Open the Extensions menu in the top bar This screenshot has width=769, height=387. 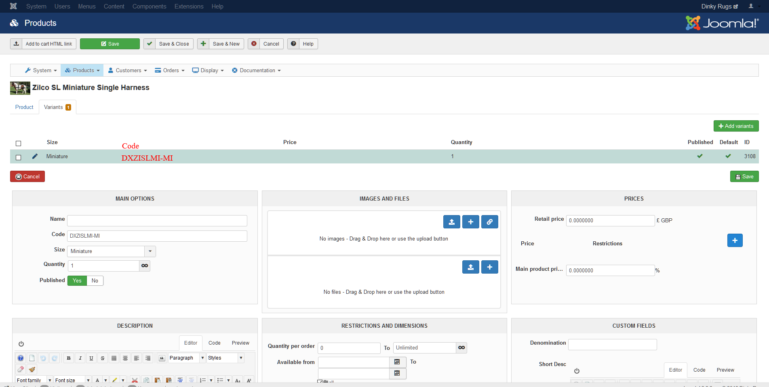(189, 6)
